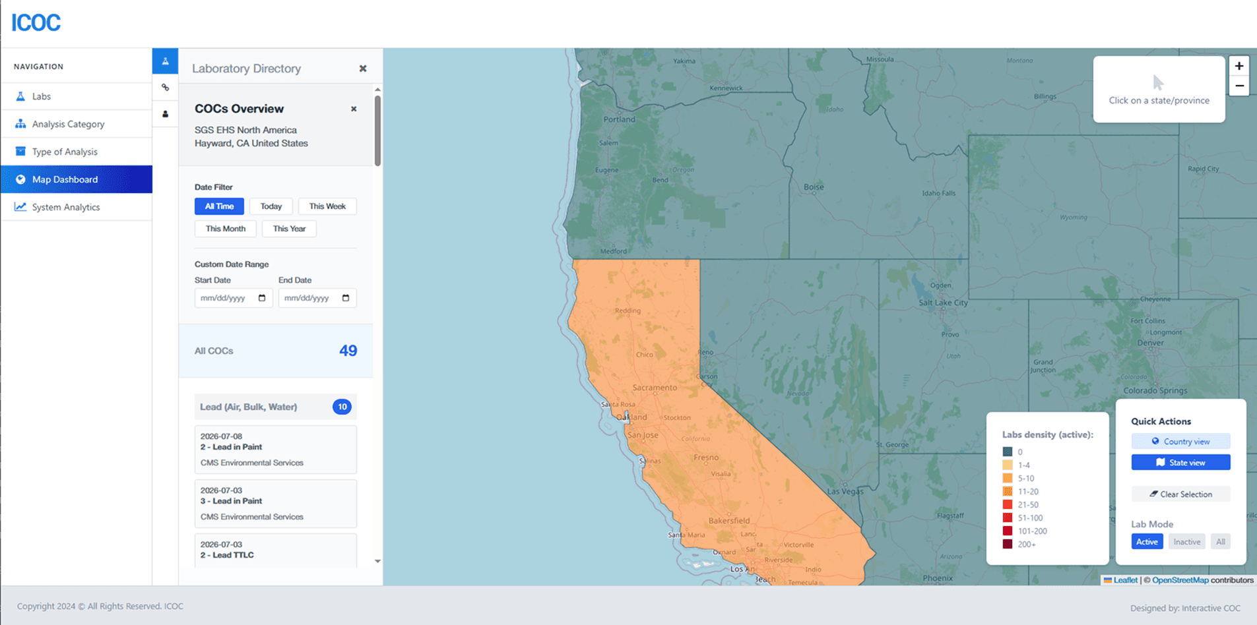Open Type of Analysis page

coord(77,152)
